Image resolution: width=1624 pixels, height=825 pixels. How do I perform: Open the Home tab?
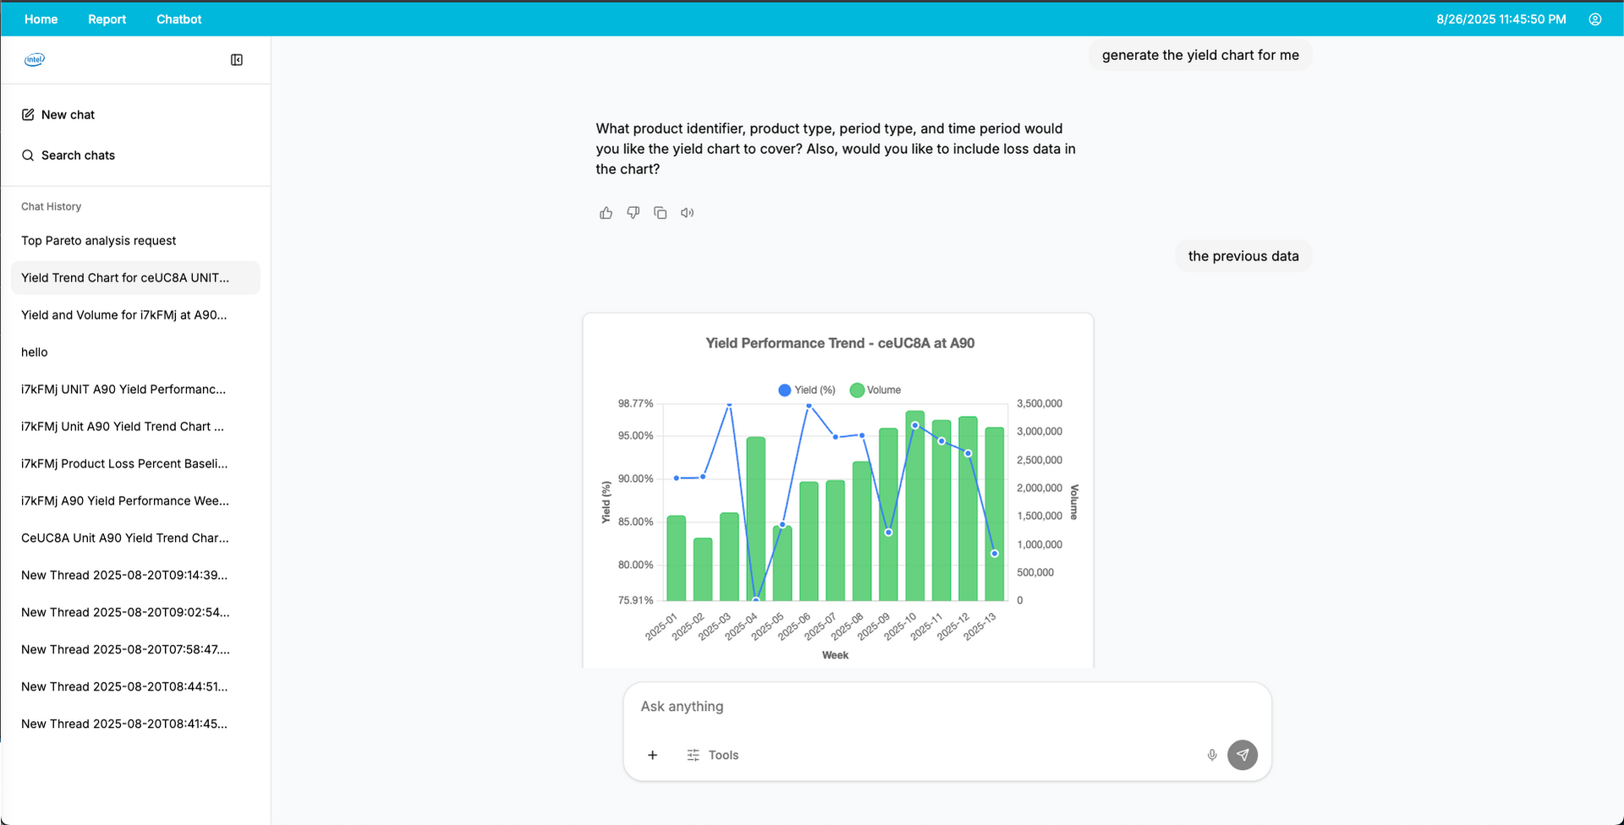(x=41, y=19)
